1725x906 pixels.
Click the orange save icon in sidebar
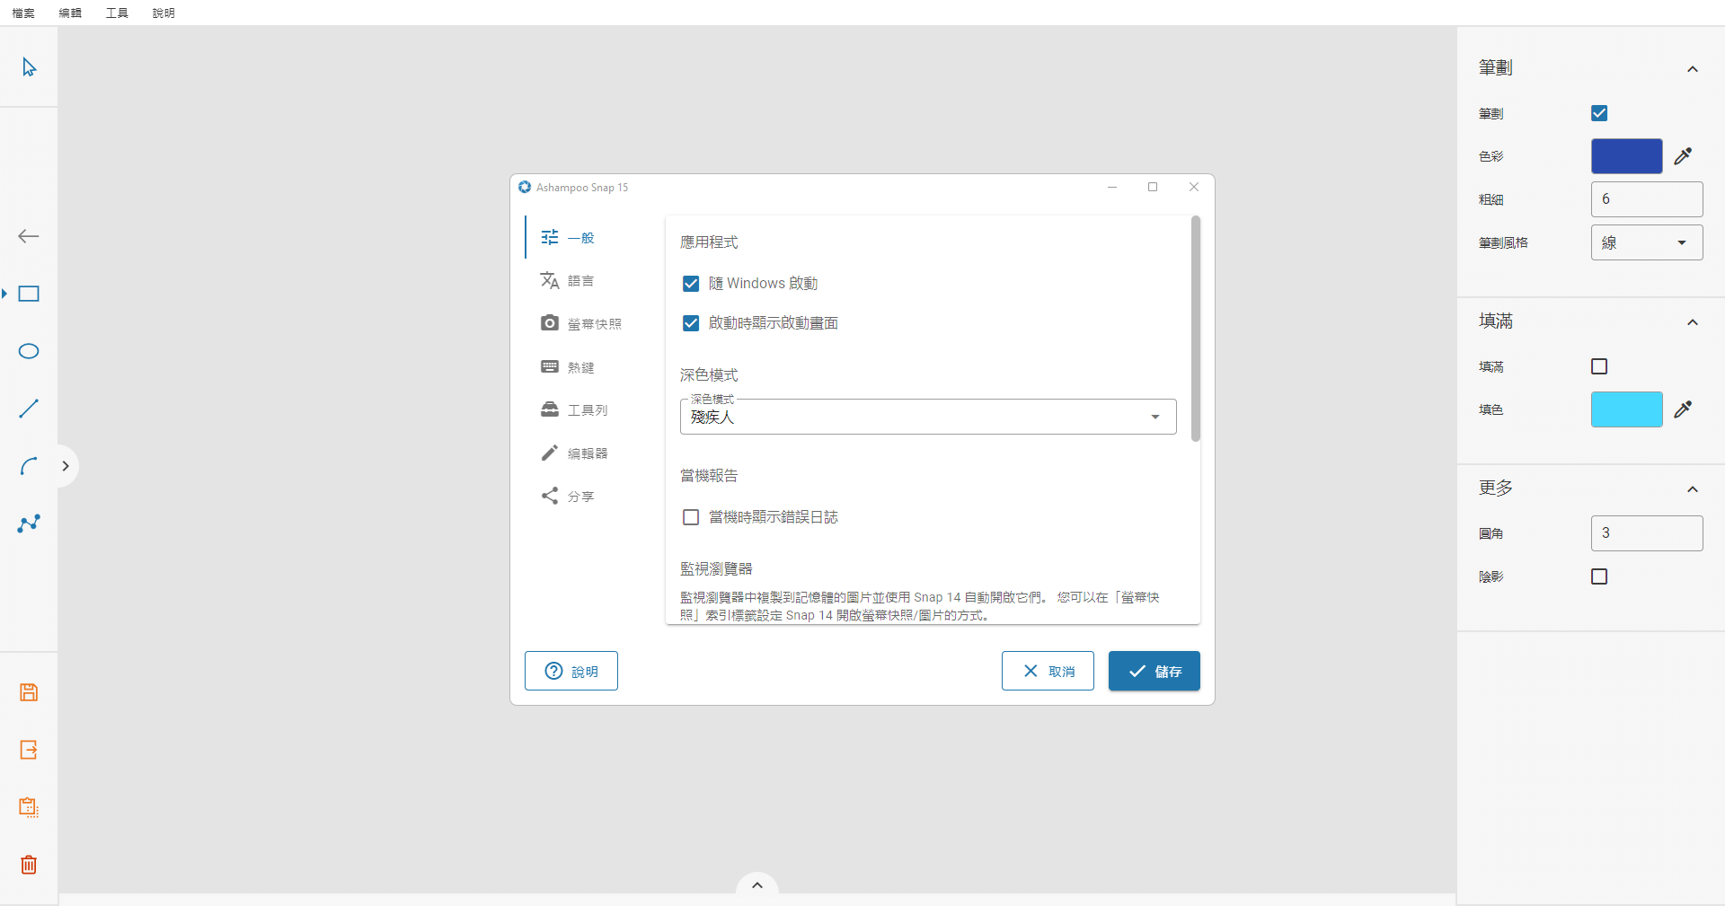pos(29,692)
